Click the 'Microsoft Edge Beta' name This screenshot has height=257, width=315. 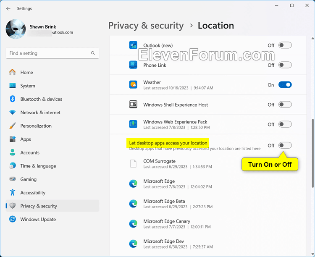point(164,201)
